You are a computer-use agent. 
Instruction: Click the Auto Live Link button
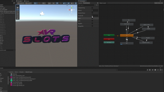(x=159, y=3)
